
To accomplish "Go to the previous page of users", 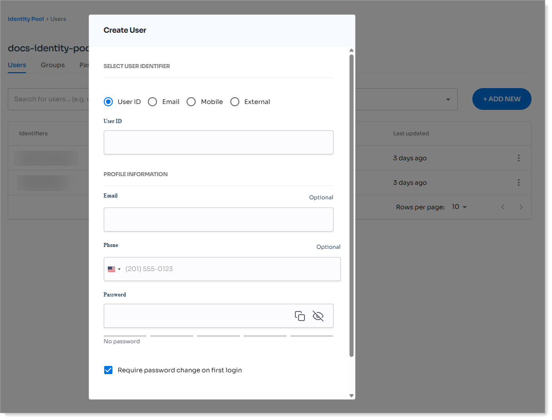I will (503, 207).
